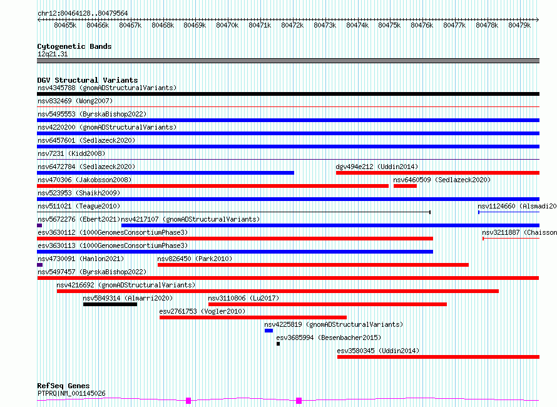This screenshot has width=557, height=407.
Task: Click the second magenta PTPRQ exon box
Action: tap(299, 401)
